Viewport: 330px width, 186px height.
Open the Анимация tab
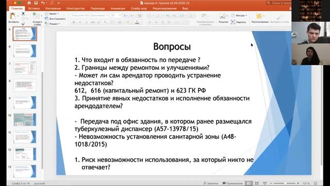point(118,8)
